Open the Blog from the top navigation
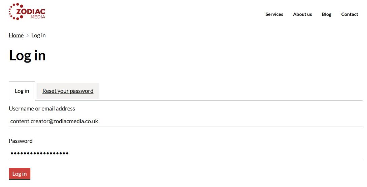 (x=327, y=14)
